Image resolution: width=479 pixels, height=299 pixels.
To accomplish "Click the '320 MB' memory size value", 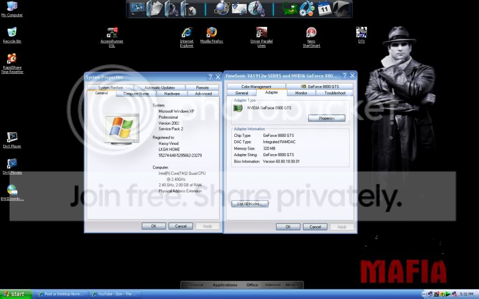I will click(269, 148).
